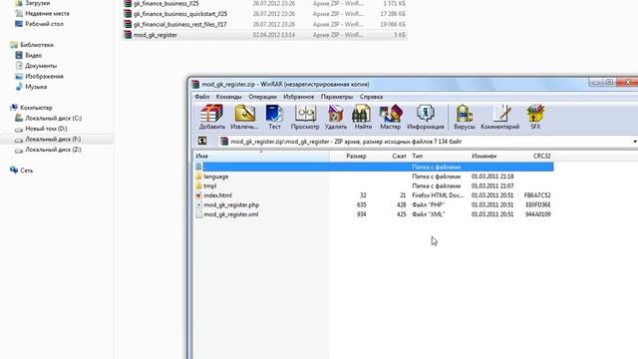
Task: Open Новый том (D:) in sidebar
Action: tap(46, 129)
